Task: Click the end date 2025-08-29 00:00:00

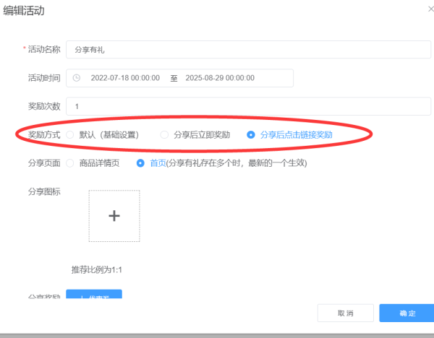Action: click(220, 78)
